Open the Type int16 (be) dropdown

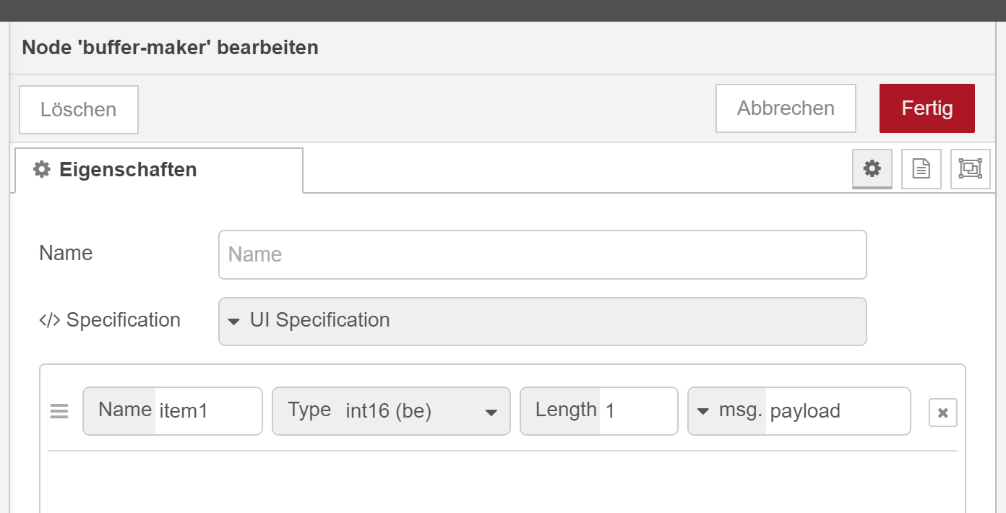tap(391, 411)
